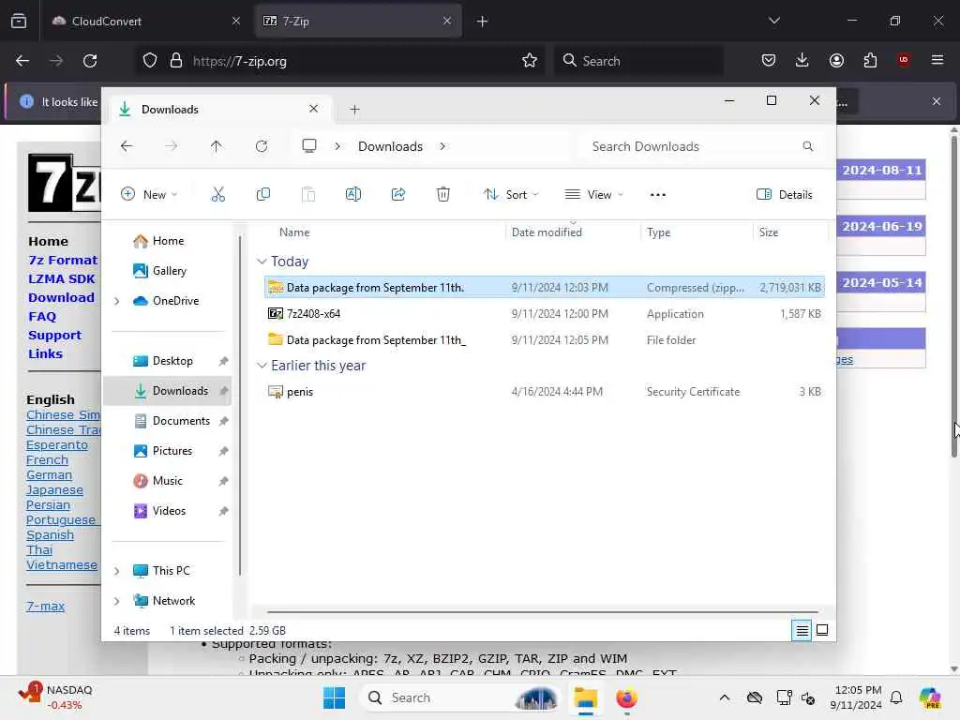Select the Downloads tab in File Explorer
The width and height of the screenshot is (960, 720).
coord(220,109)
